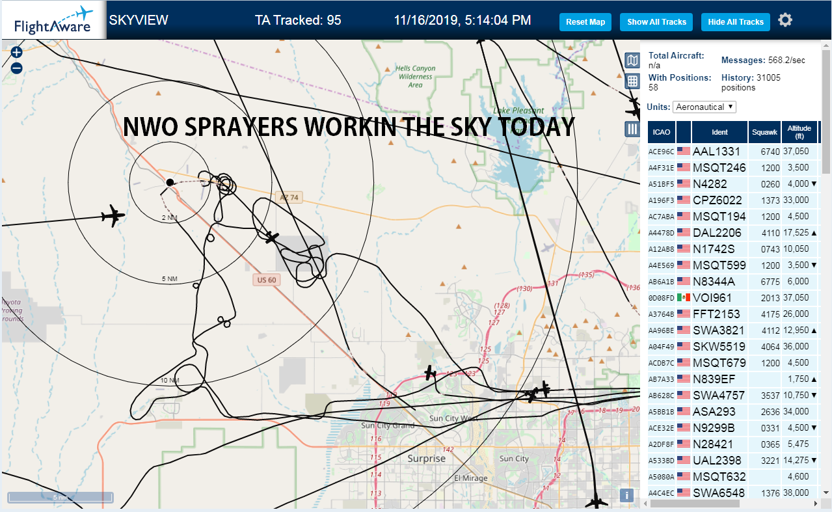
Task: Select the MSQT246 aircraft row
Action: coord(733,167)
